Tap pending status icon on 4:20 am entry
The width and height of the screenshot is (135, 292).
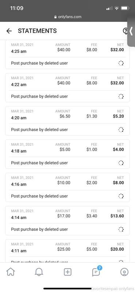[121, 130]
